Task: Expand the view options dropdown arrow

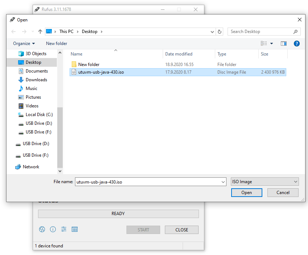Action: [x=271, y=44]
